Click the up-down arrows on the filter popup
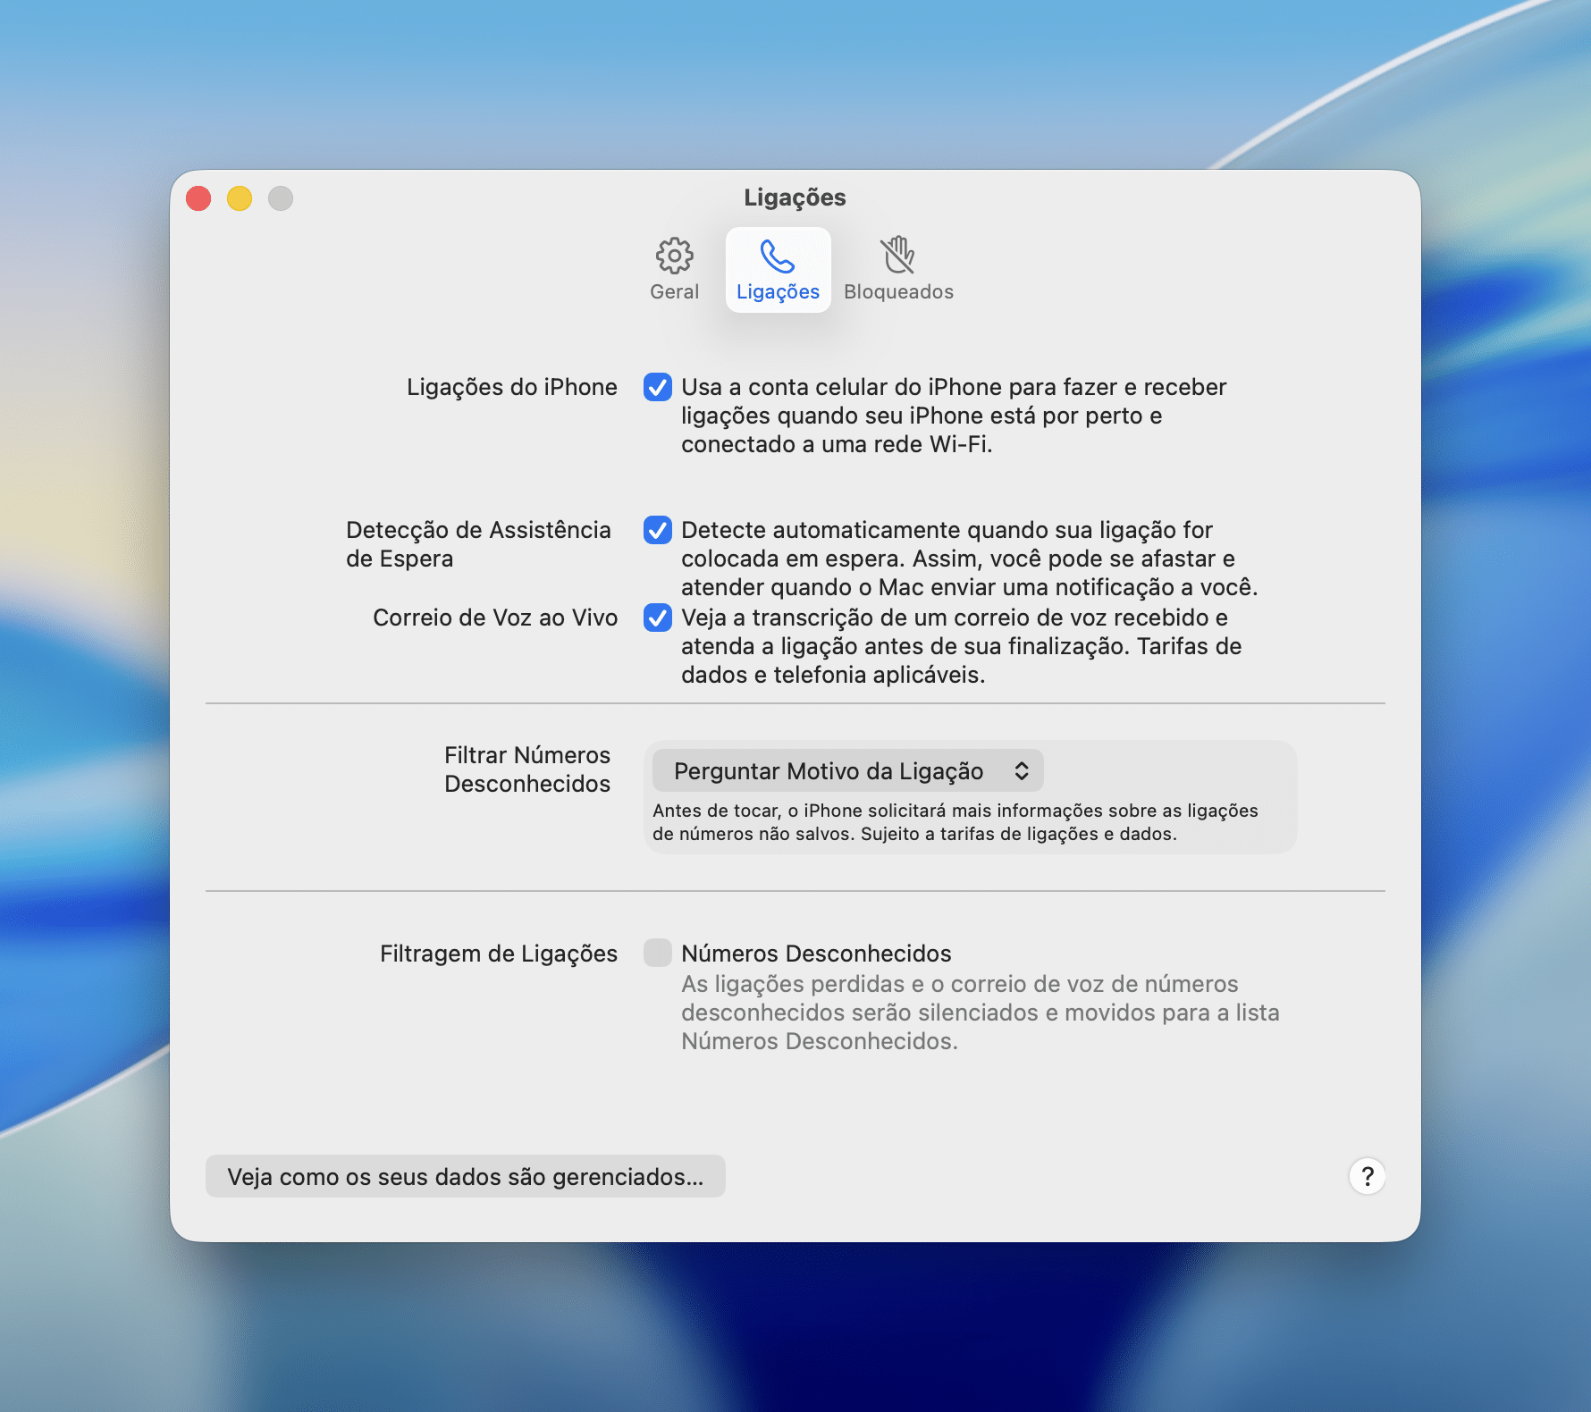 click(1022, 771)
